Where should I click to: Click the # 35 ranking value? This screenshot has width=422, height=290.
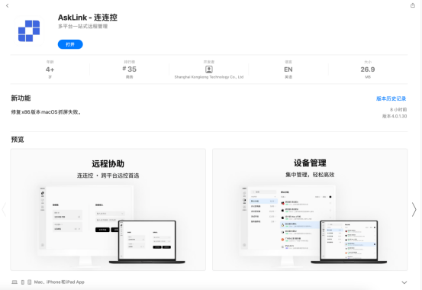130,69
